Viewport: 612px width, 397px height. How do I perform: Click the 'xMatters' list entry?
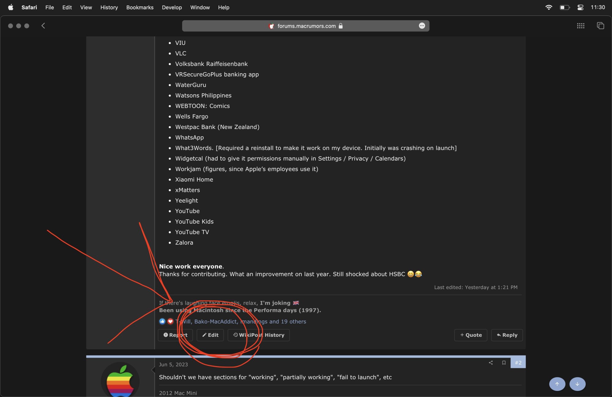click(187, 190)
